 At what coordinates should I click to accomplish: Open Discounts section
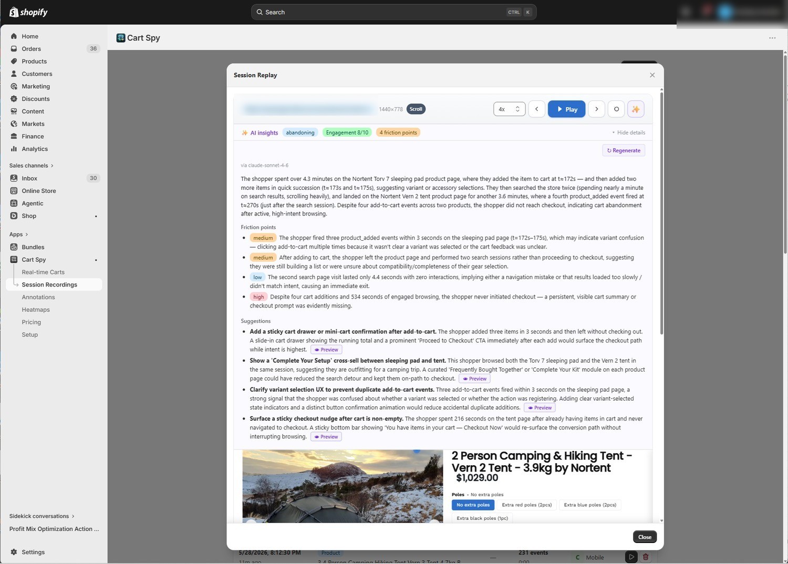[x=36, y=99]
